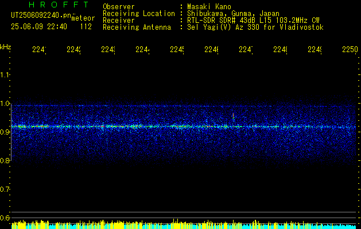Click the 'Receiving Antenna' label
The height and width of the screenshot is (229, 361).
pyautogui.click(x=137, y=27)
